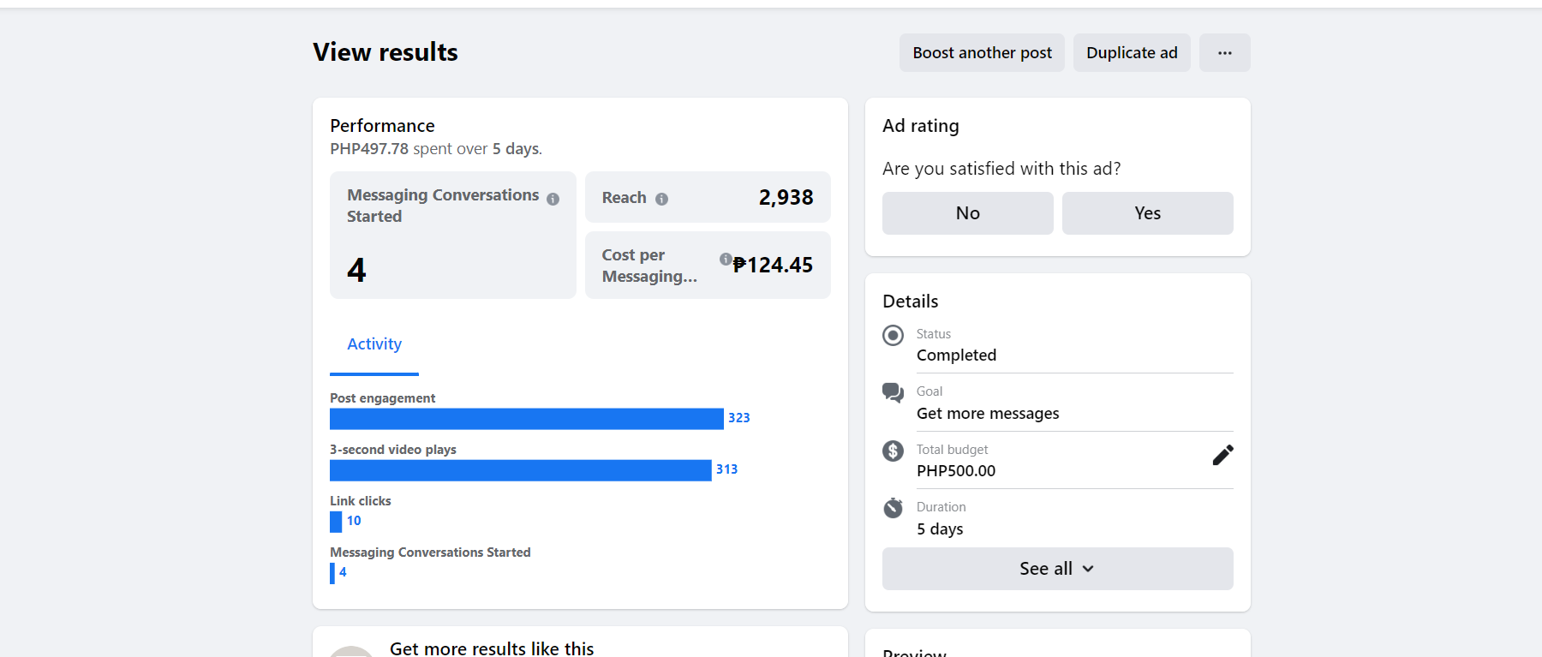The width and height of the screenshot is (1542, 657).
Task: Click the Link clicks bar
Action: coord(336,522)
